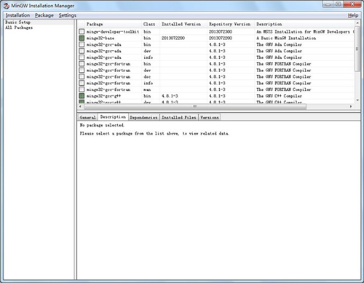Toggle the installed mingw32-base package checkbox

82,38
